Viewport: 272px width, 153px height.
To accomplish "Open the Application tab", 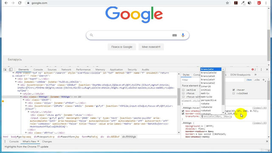I will click(x=116, y=70).
